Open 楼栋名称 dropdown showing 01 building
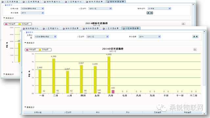Image resolution: width=210 pixels, height=118 pixels. [x=159, y=9]
